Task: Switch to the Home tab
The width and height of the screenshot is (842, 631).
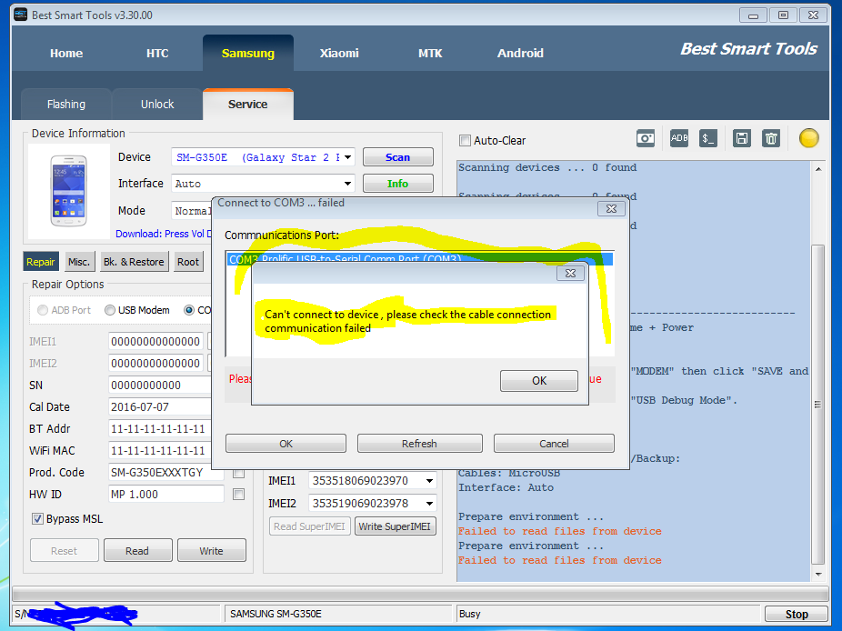Action: (66, 53)
